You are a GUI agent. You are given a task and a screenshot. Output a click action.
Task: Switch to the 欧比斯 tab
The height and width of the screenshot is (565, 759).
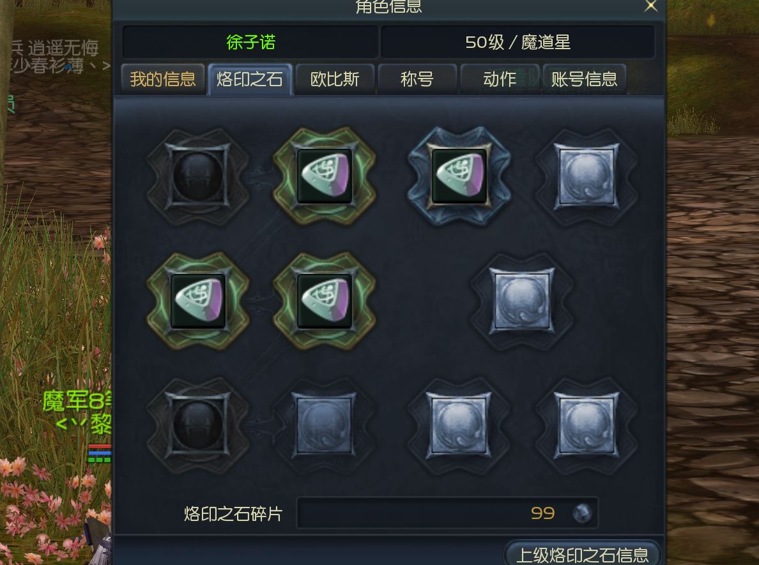point(335,79)
